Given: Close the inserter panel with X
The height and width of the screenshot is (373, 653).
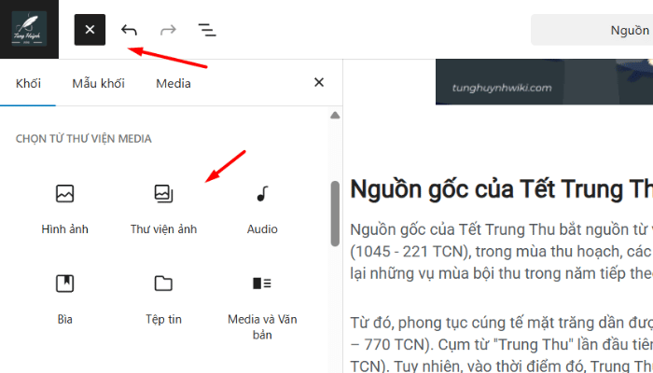Looking at the screenshot, I should pyautogui.click(x=319, y=83).
